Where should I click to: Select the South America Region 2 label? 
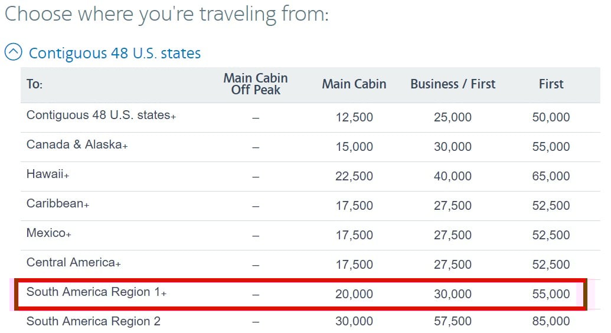[x=93, y=321]
